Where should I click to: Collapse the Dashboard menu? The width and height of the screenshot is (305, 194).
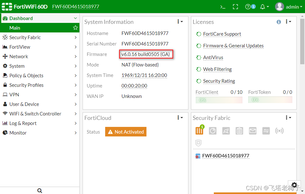point(75,18)
